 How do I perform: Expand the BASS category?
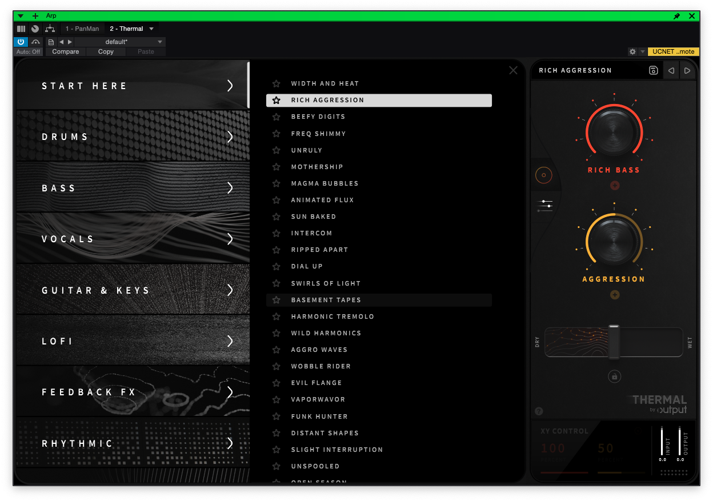(x=133, y=188)
